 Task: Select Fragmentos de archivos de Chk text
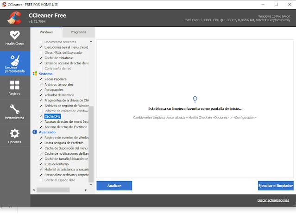click(66, 100)
